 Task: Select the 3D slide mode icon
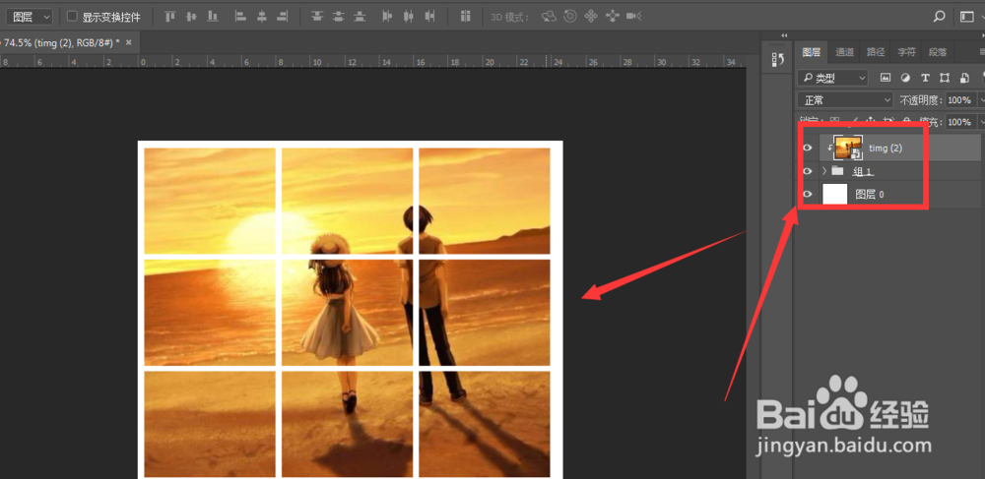(613, 17)
